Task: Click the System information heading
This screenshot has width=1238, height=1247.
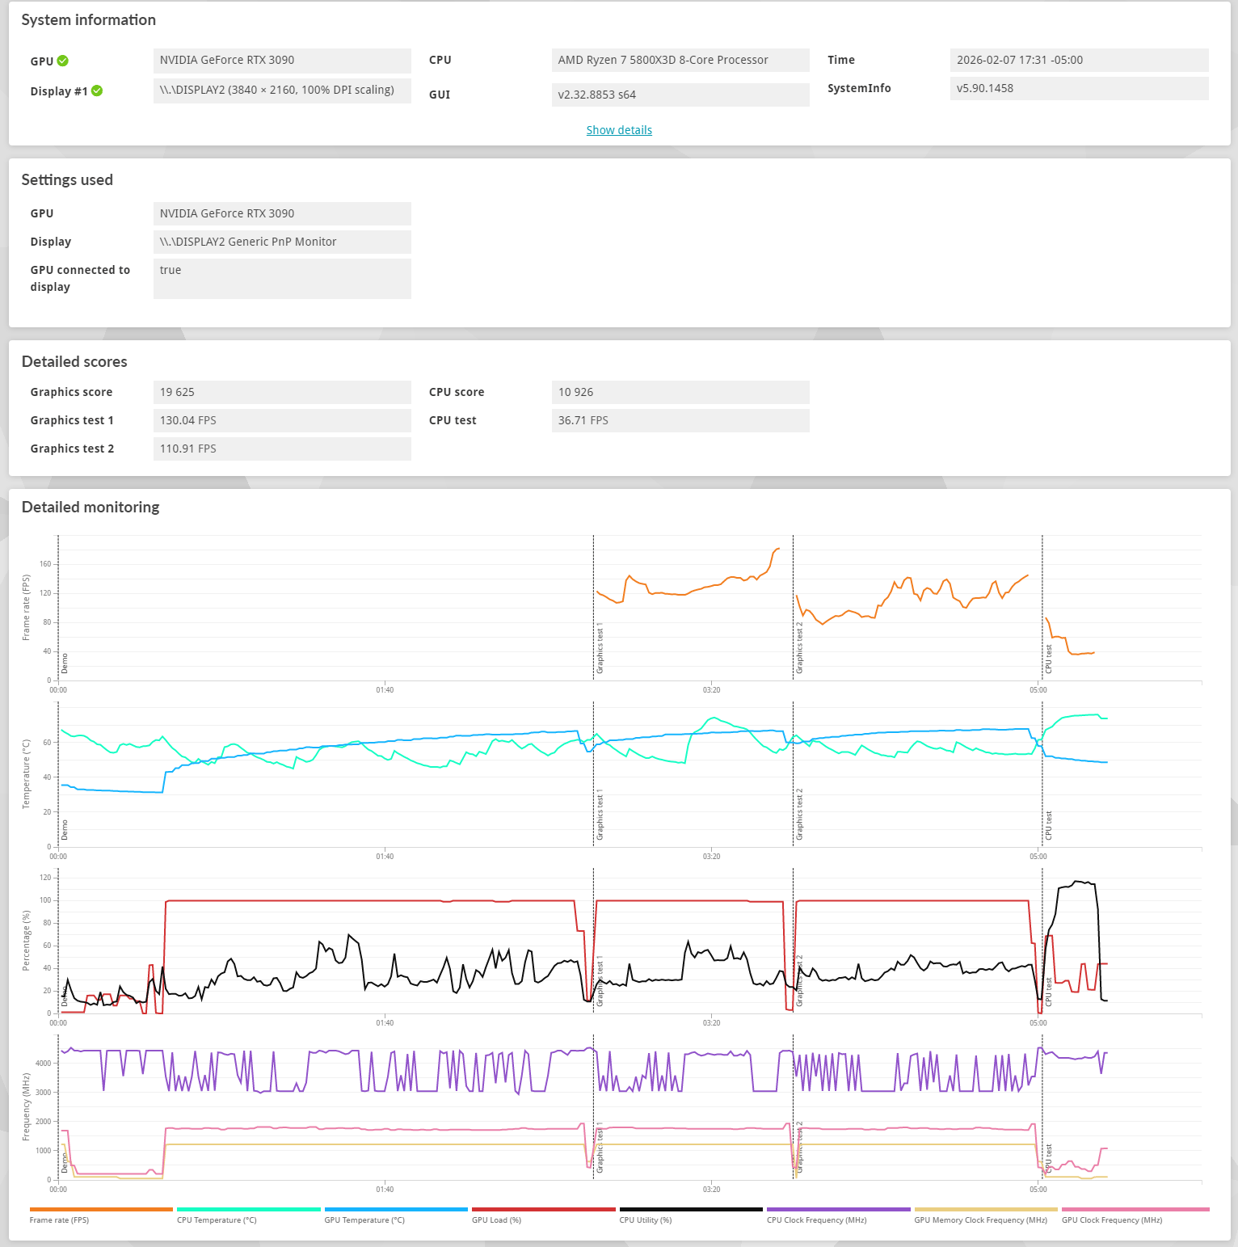Action: [89, 20]
